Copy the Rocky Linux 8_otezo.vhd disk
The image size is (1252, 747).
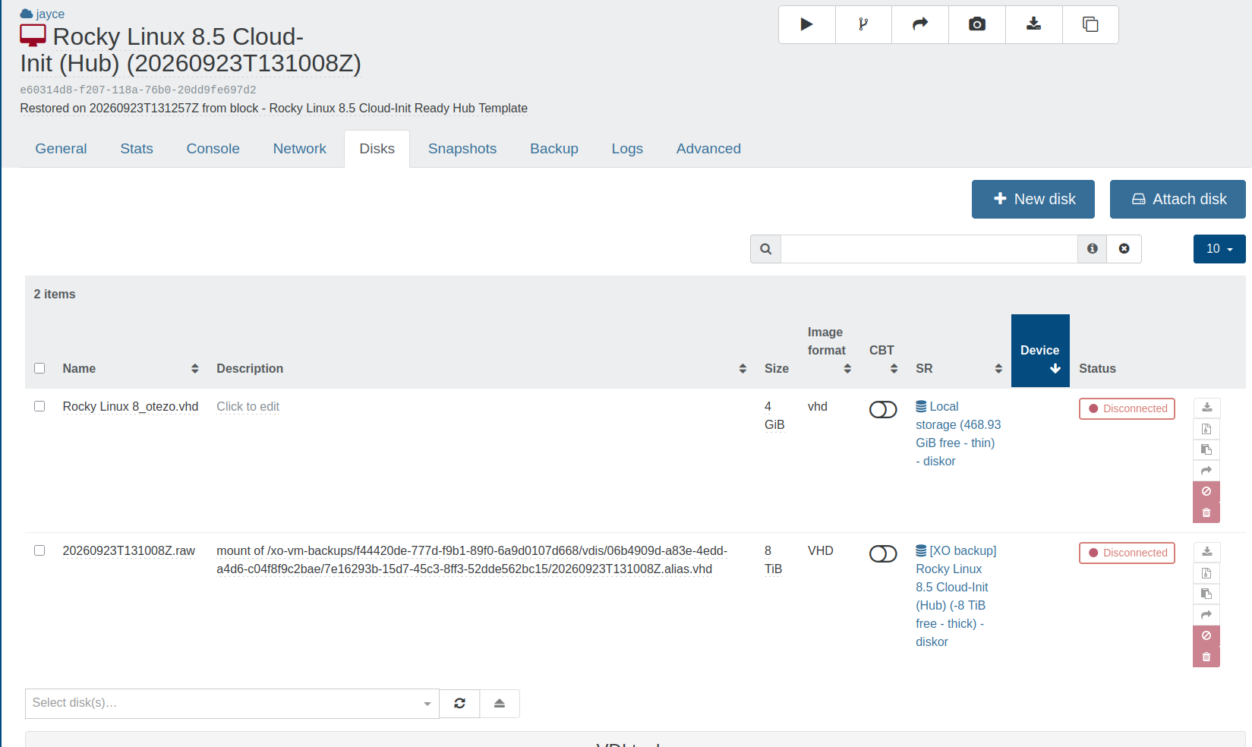(1206, 449)
